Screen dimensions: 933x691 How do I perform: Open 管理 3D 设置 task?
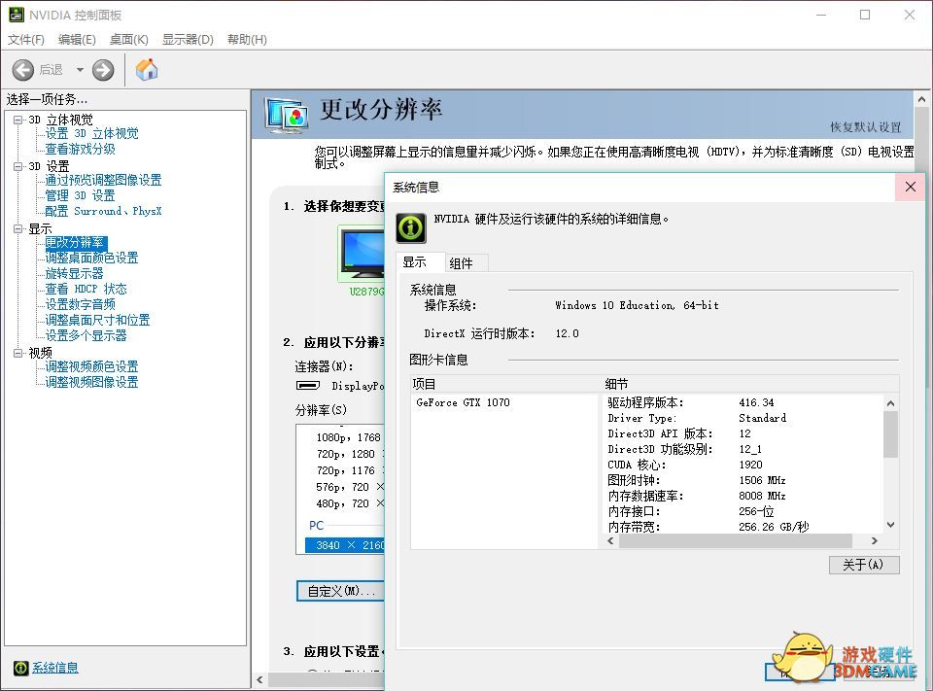[81, 195]
